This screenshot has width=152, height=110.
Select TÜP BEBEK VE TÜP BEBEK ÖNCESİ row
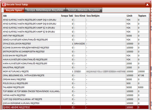[76, 91]
